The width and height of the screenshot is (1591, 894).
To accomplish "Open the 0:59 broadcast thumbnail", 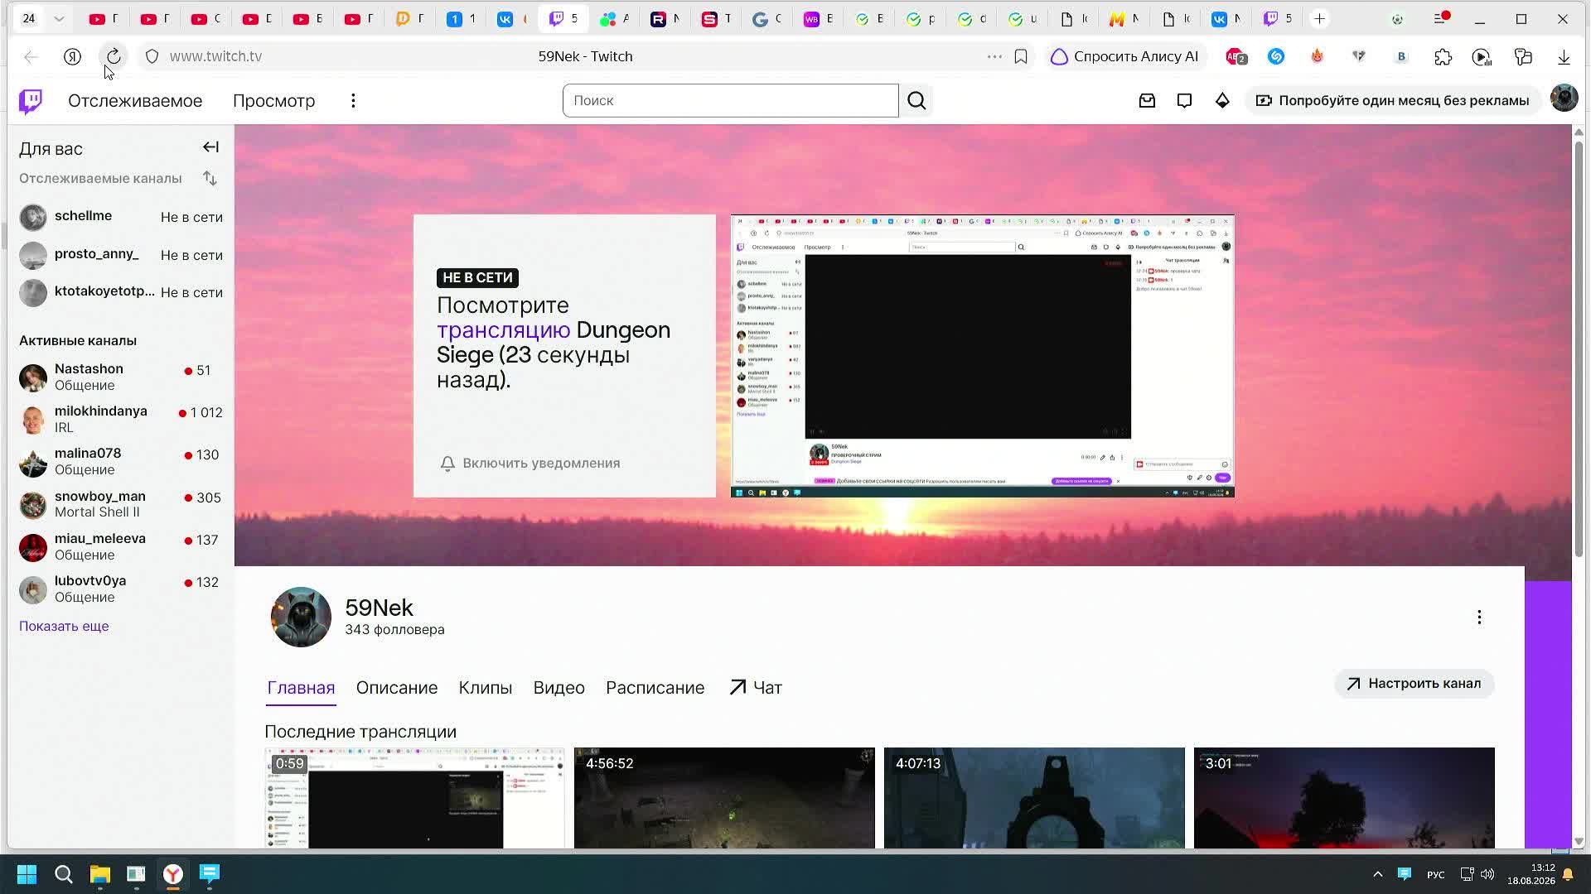I will tap(414, 798).
